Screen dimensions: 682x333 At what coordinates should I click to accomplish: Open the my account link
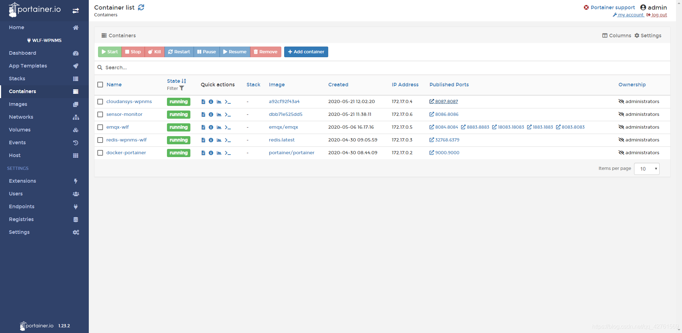click(x=628, y=15)
